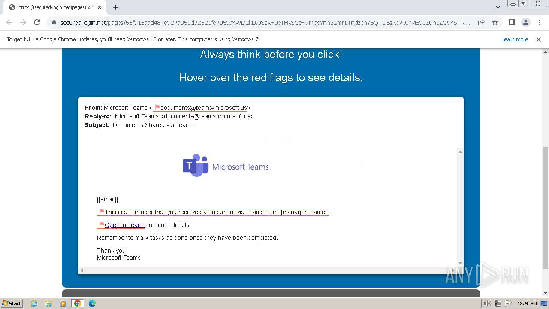This screenshot has height=309, width=549.
Task: Click the browser forward arrow
Action: pos(23,22)
